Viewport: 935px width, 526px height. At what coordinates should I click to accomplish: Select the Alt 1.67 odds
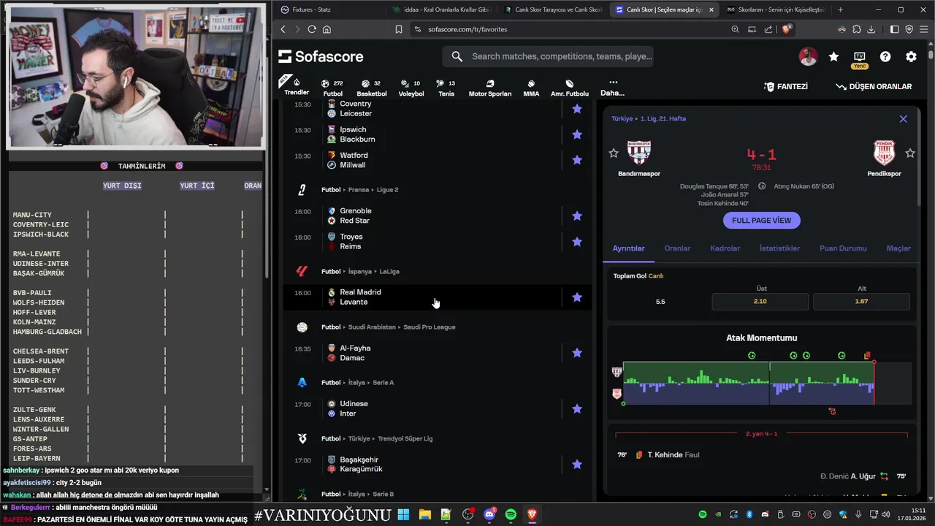pyautogui.click(x=861, y=301)
